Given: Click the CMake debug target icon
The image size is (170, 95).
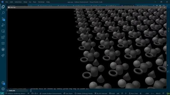Looking at the screenshot, I should [x=122, y=93].
